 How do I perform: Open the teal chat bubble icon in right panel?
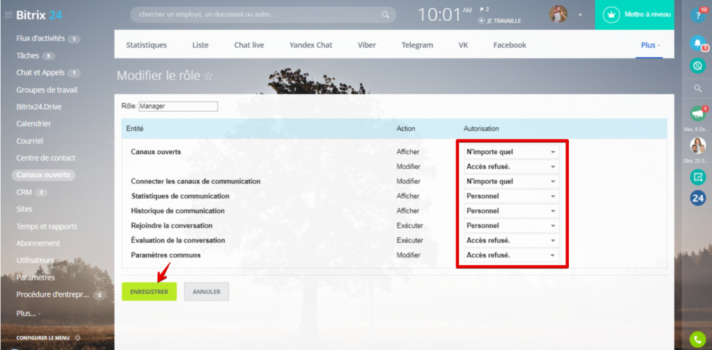click(698, 66)
